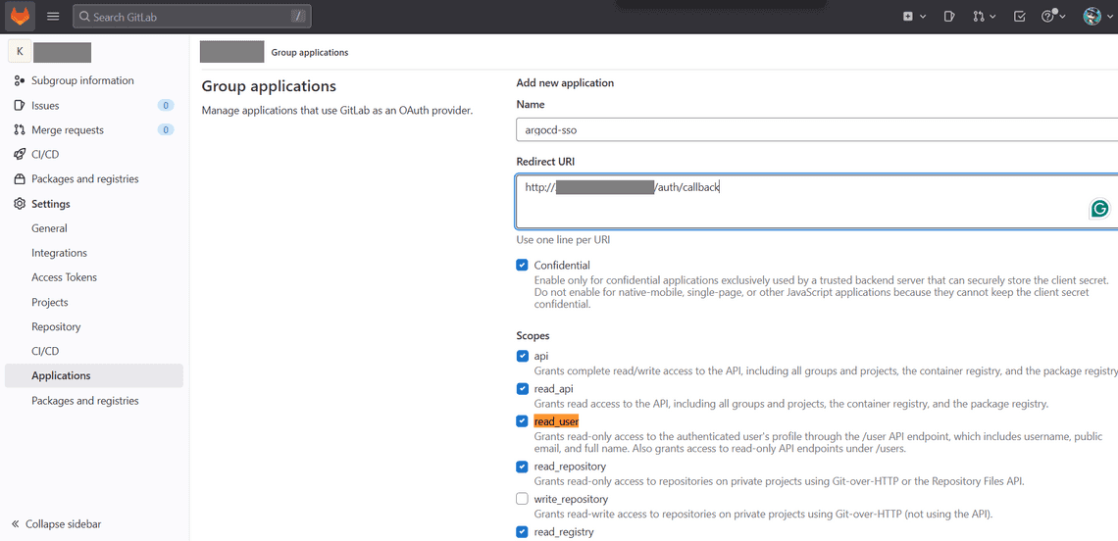1118x541 pixels.
Task: Click the application Name input field
Action: [816, 129]
